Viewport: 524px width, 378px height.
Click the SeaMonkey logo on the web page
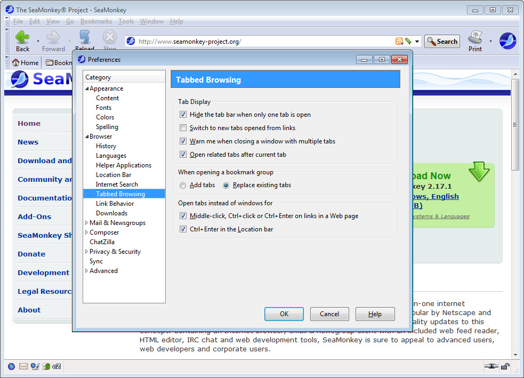click(20, 79)
